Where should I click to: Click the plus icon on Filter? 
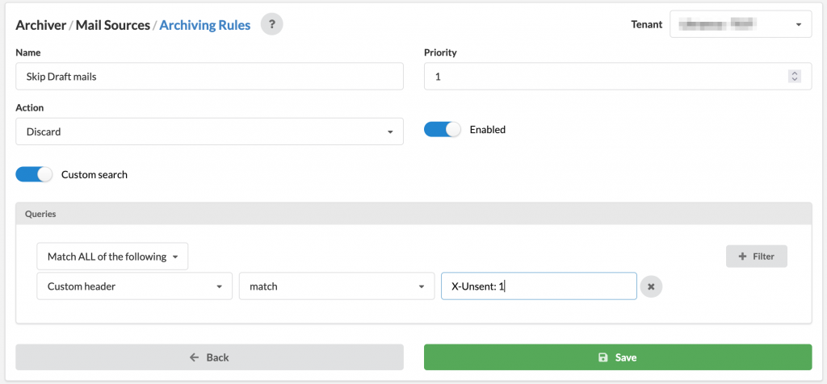point(743,257)
